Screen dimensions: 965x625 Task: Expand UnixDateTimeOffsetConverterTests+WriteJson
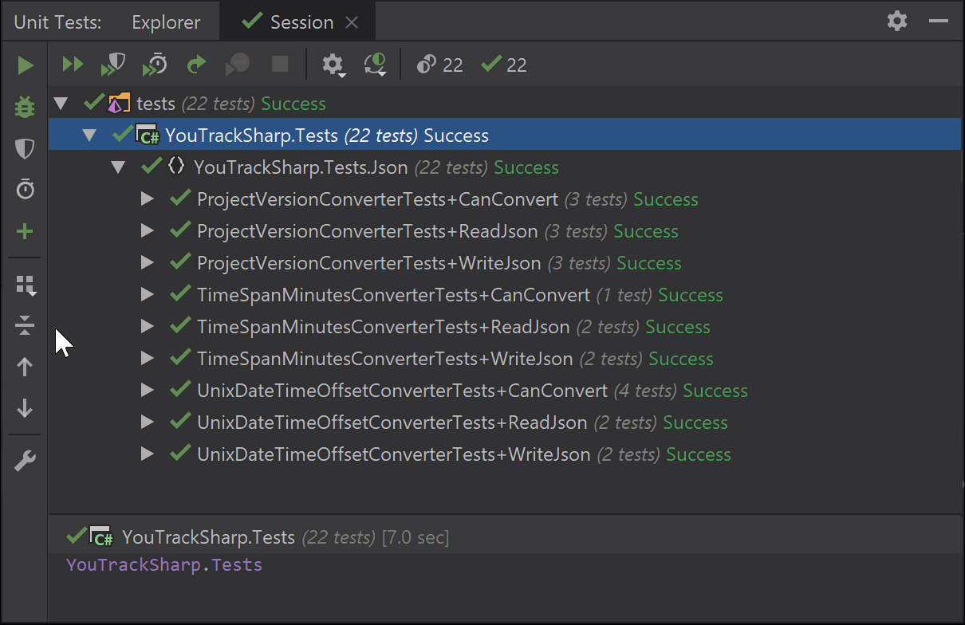pyautogui.click(x=147, y=454)
